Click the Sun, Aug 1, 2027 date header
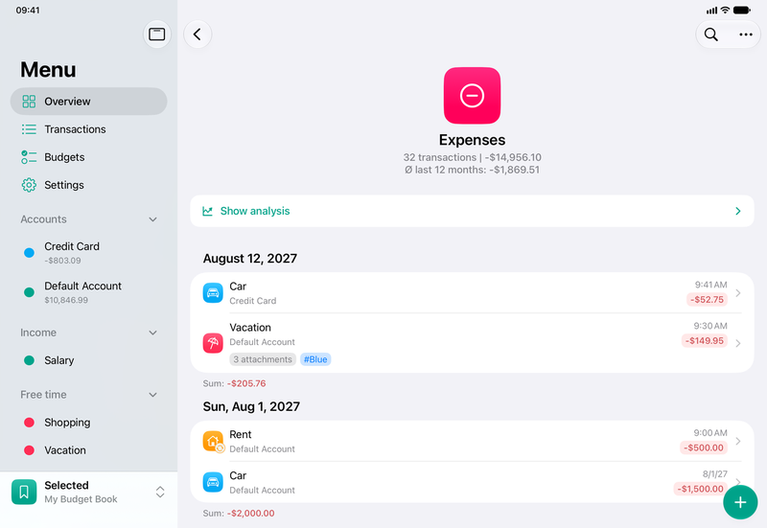This screenshot has height=528, width=767. (x=251, y=406)
